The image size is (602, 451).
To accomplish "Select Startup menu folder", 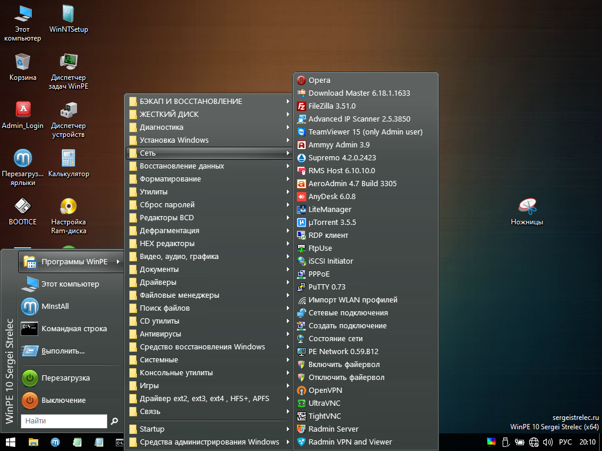I will (209, 429).
